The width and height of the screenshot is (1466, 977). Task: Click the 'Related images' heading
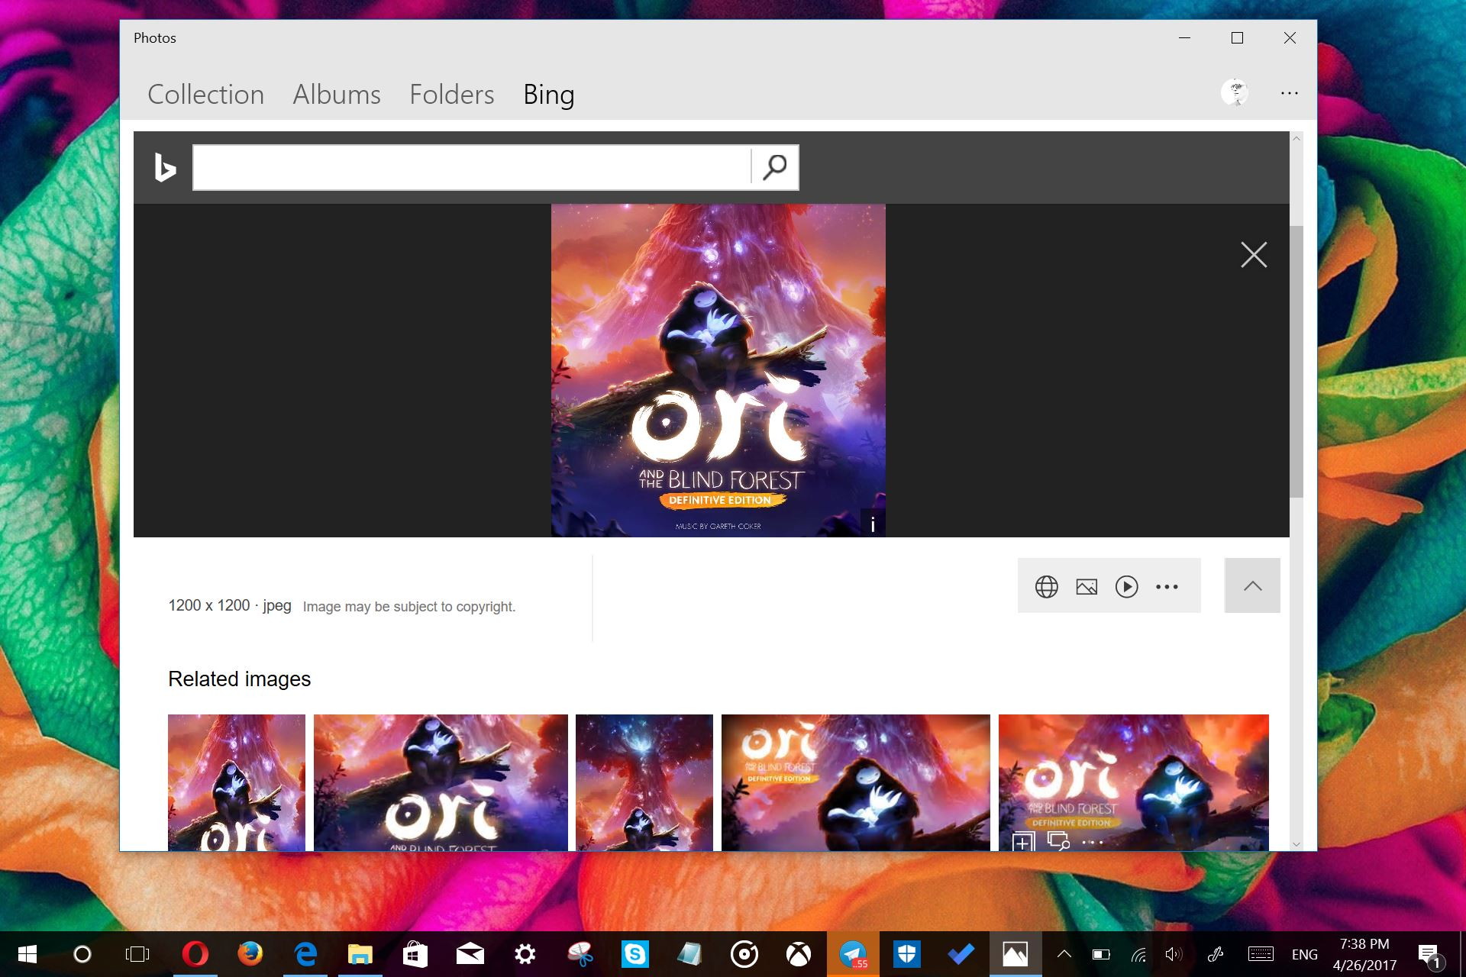(x=239, y=679)
